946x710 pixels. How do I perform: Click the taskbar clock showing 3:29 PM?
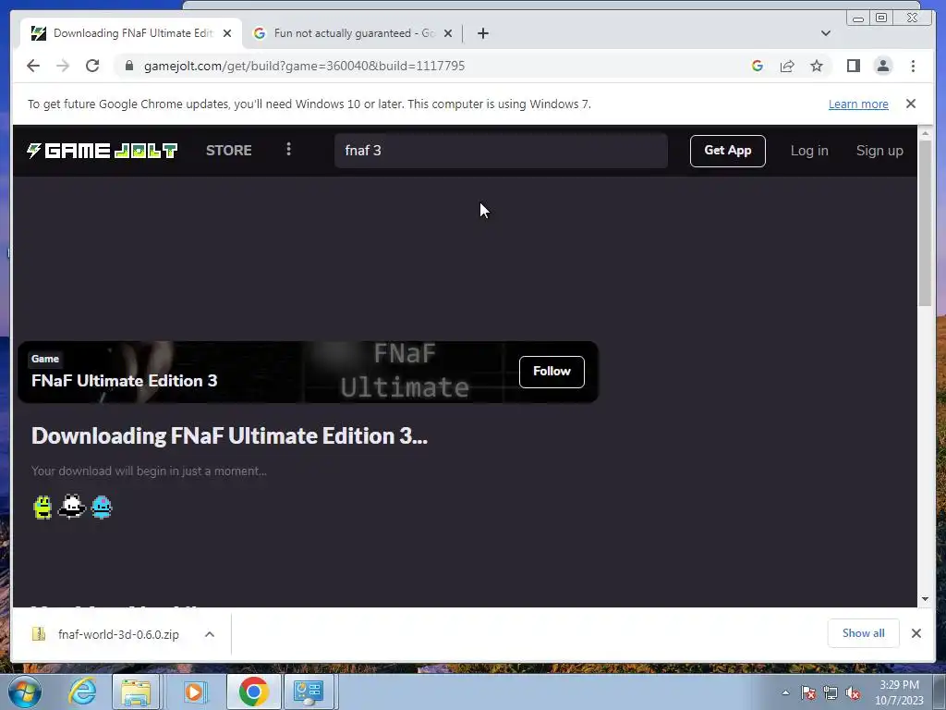[x=899, y=692]
